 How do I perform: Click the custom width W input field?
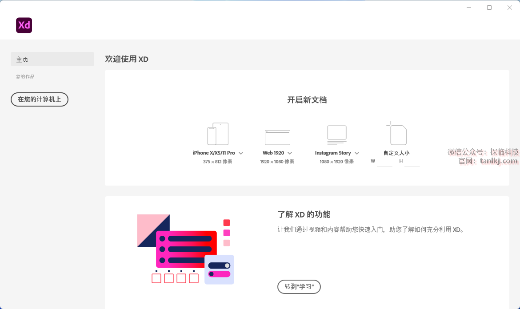385,161
